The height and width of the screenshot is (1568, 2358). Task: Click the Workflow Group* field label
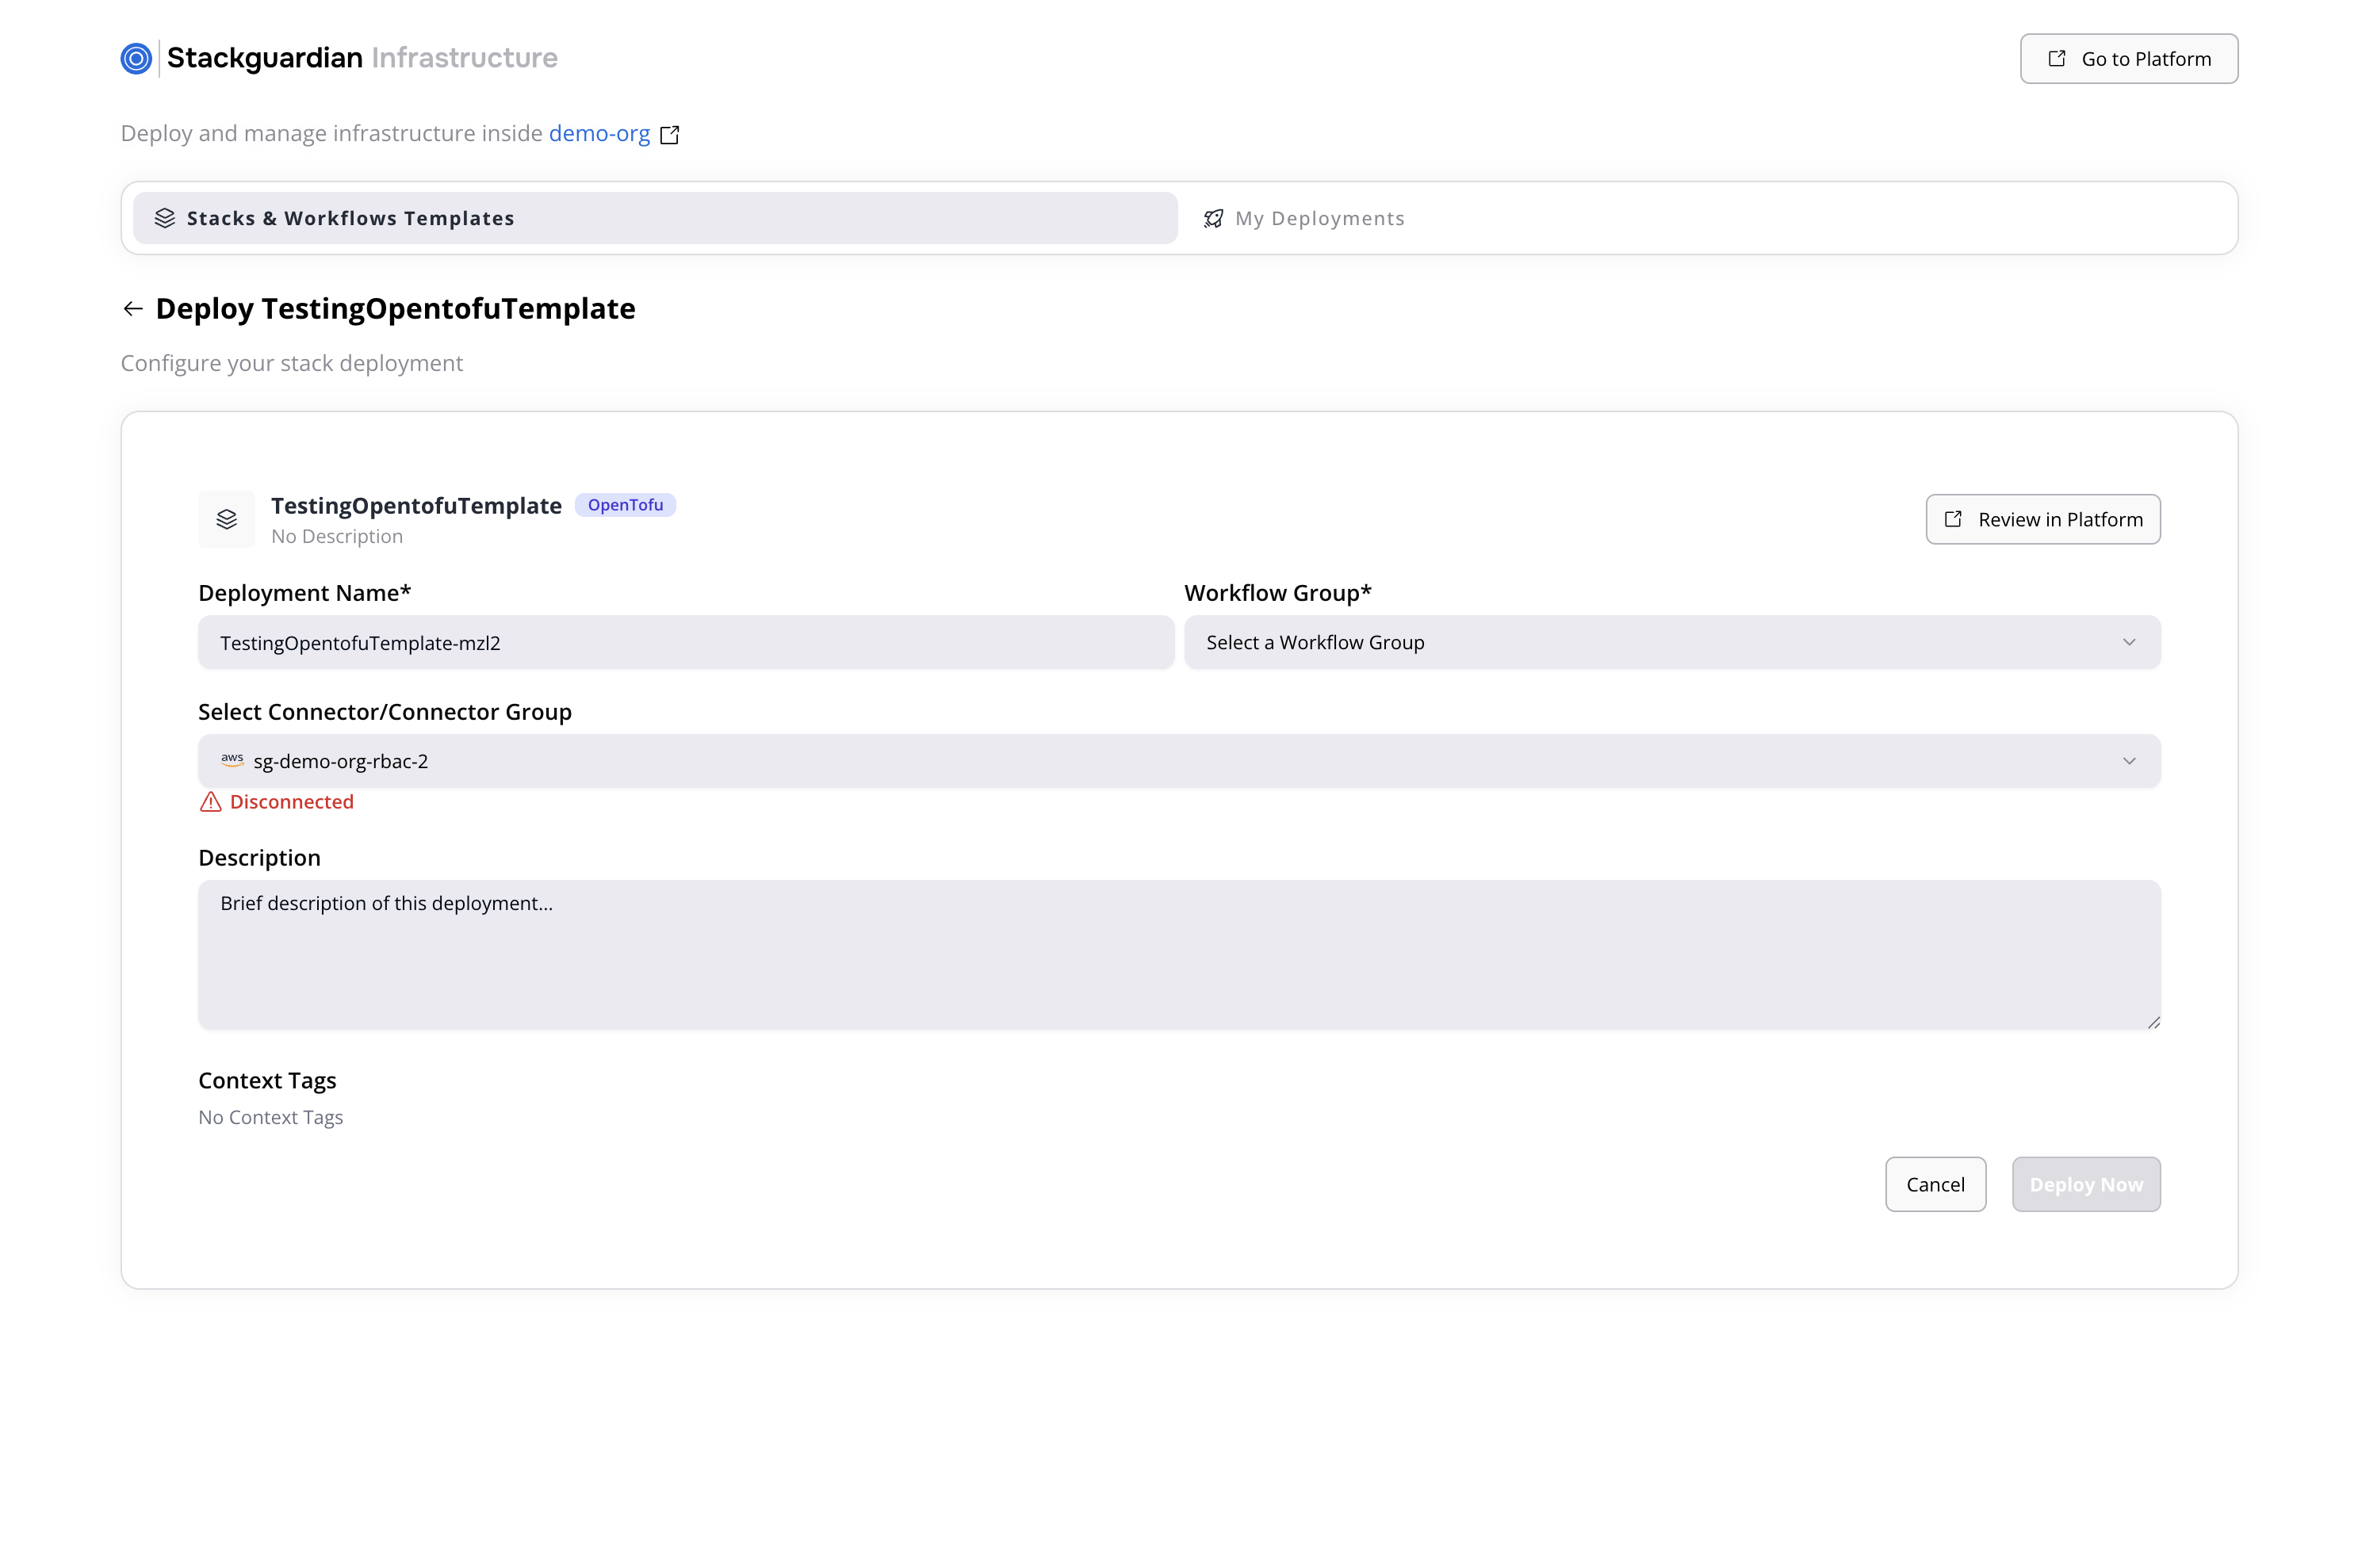(1277, 593)
